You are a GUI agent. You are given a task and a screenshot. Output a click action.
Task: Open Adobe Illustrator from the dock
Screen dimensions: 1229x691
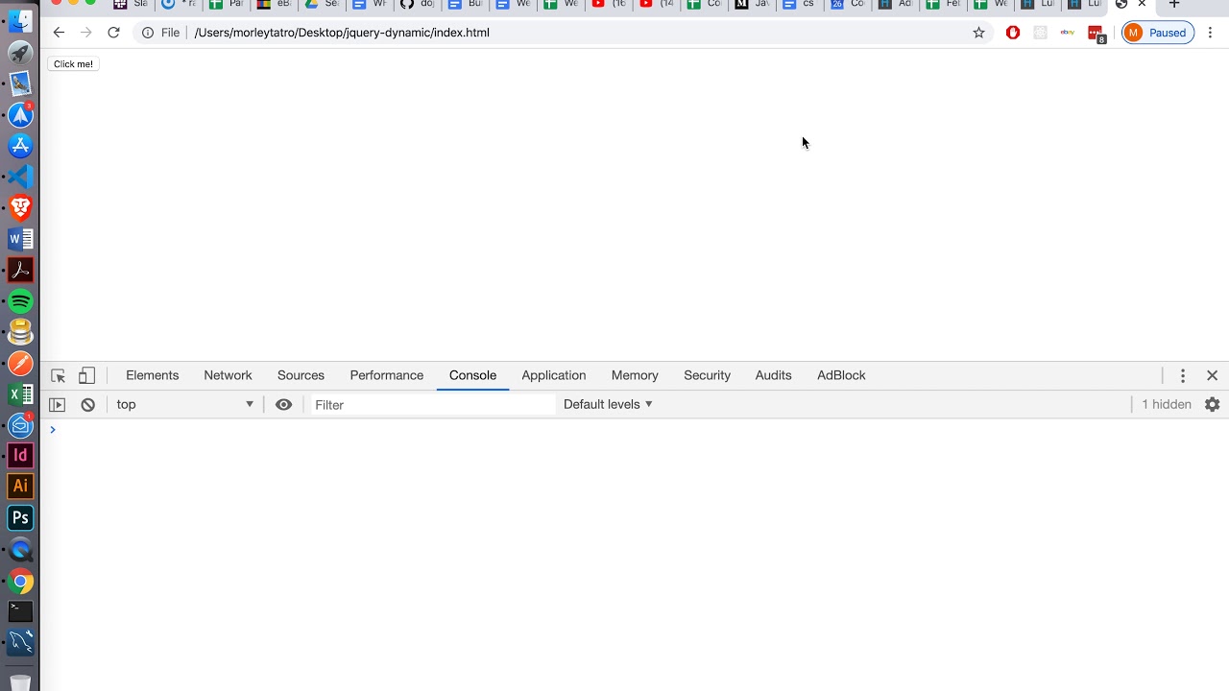[x=20, y=487]
